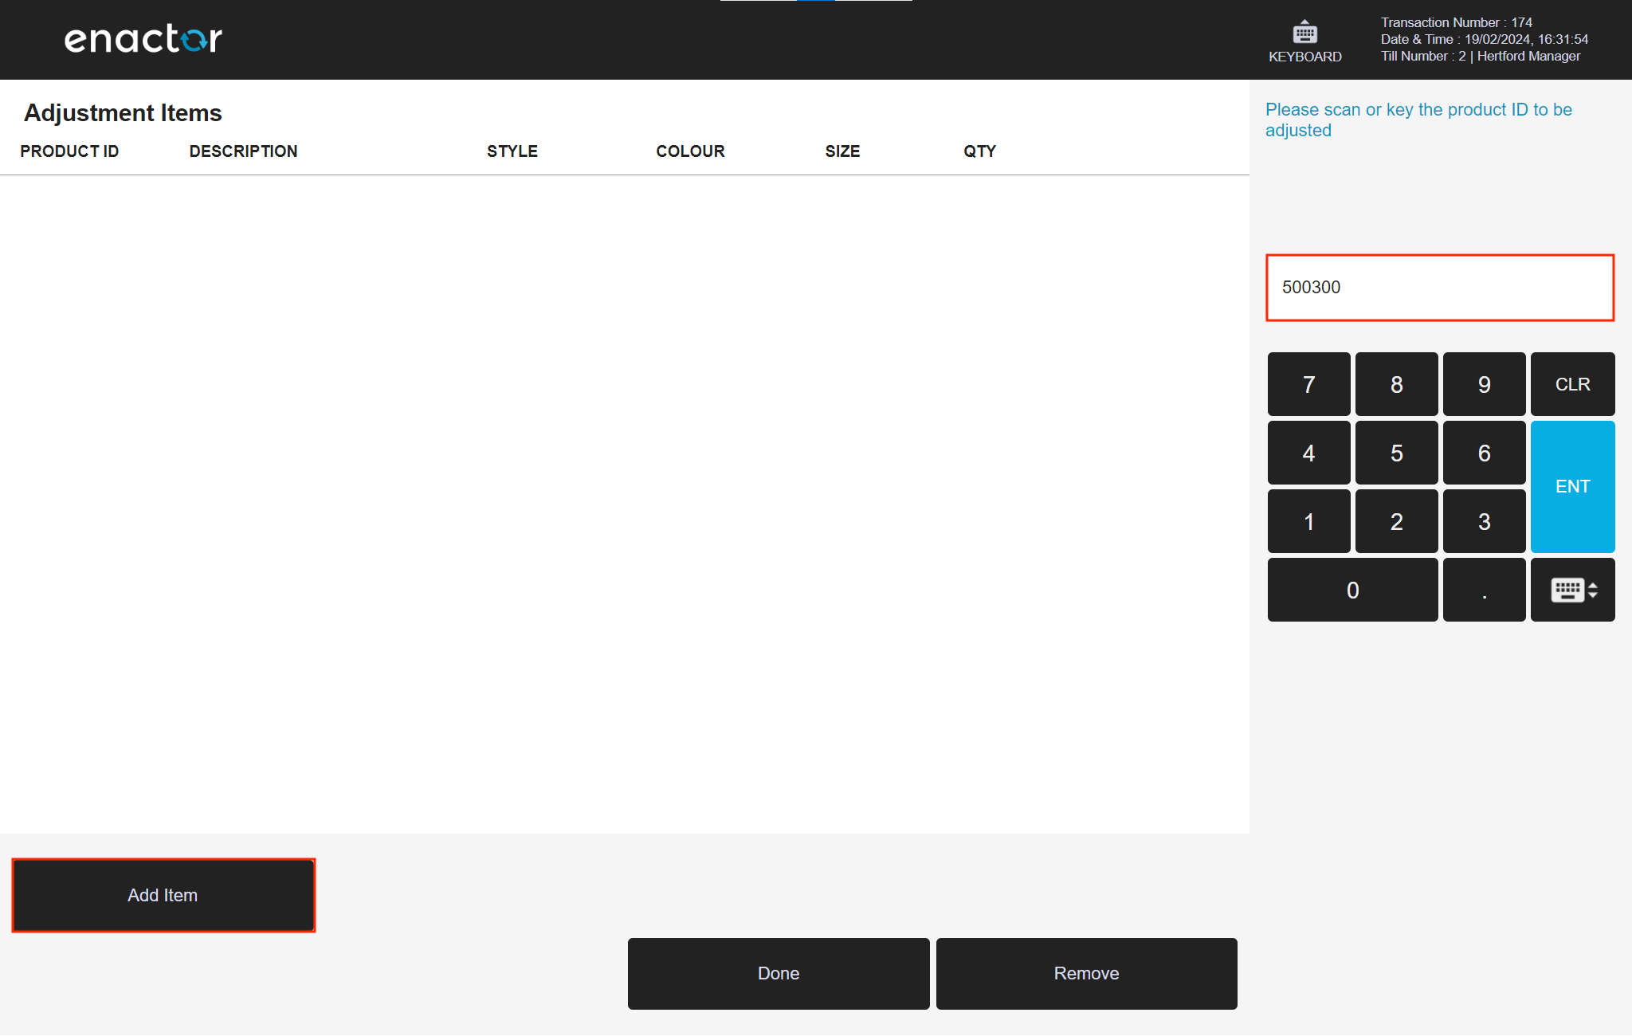
Task: Click the enactor logo
Action: [142, 37]
